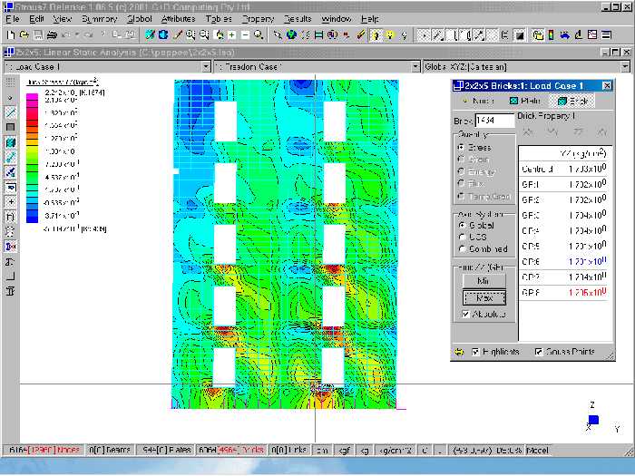Click the XYZ axis triad icon
The width and height of the screenshot is (635, 476).
coord(591,419)
